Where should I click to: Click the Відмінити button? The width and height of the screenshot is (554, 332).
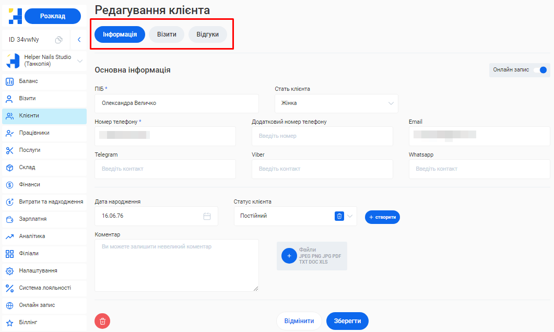(299, 321)
